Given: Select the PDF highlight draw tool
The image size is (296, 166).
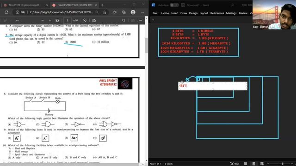Looking at the screenshot, I should pyautogui.click(x=5, y=20).
